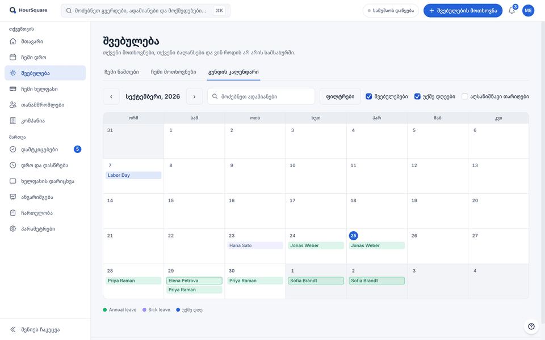Open the notifications bell icon

point(512,11)
